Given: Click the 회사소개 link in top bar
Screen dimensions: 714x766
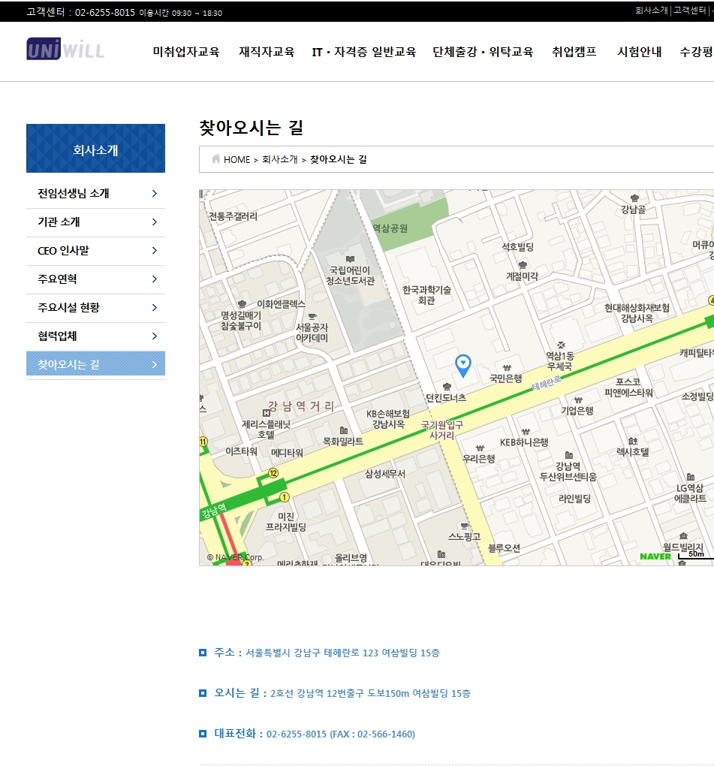Looking at the screenshot, I should (652, 11).
